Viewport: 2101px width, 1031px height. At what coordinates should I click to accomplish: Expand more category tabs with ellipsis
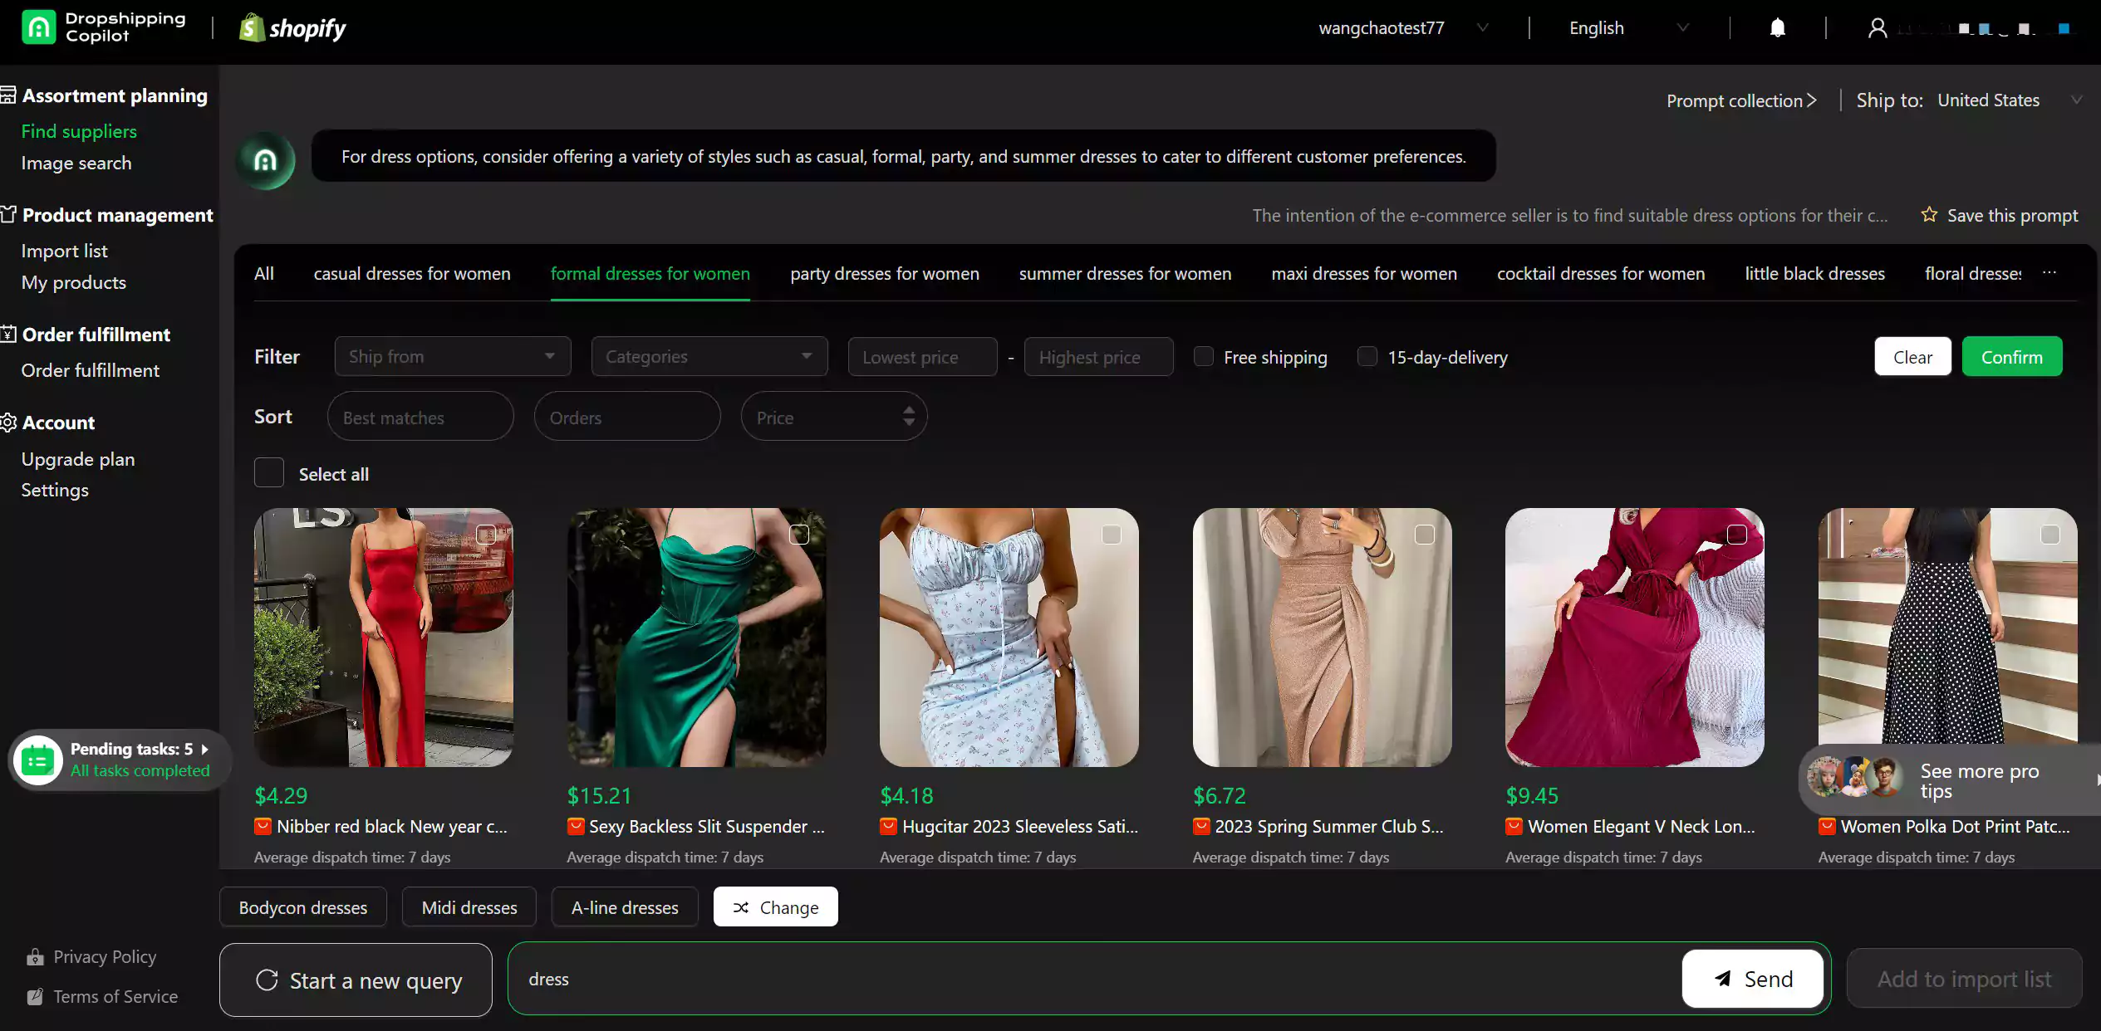(2049, 273)
